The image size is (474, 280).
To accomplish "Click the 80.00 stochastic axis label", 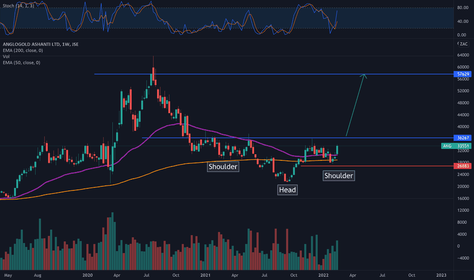I will (463, 8).
